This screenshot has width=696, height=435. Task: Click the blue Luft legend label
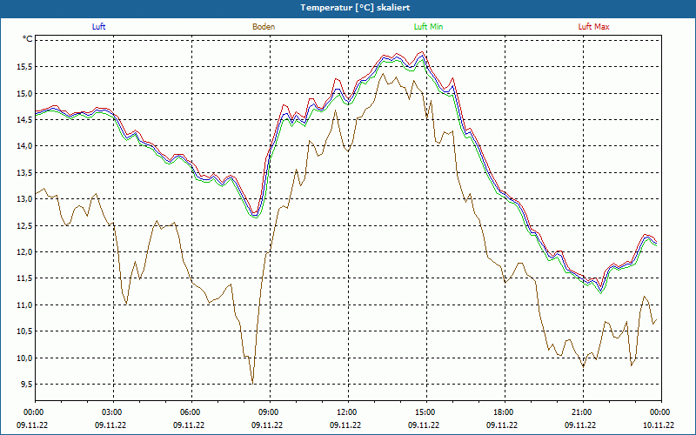tap(98, 27)
